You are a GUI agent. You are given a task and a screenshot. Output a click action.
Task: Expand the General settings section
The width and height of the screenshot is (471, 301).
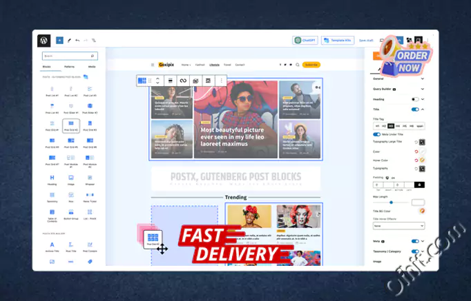pos(397,79)
